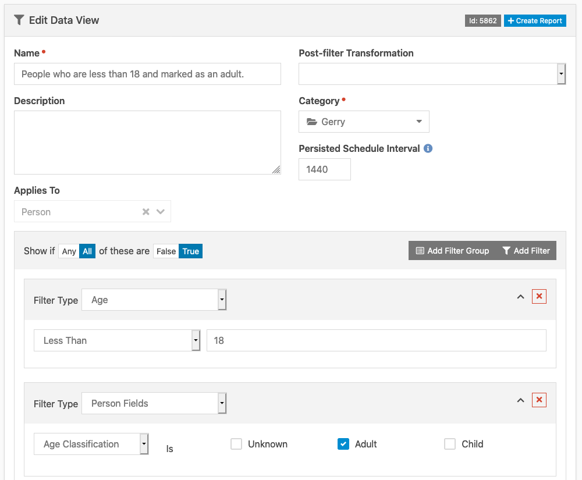Switch the condition to True
This screenshot has width=582, height=480.
[190, 251]
